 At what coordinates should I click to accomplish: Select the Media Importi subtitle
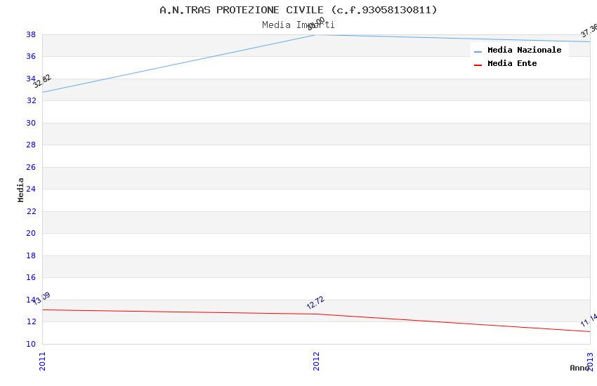tap(298, 25)
